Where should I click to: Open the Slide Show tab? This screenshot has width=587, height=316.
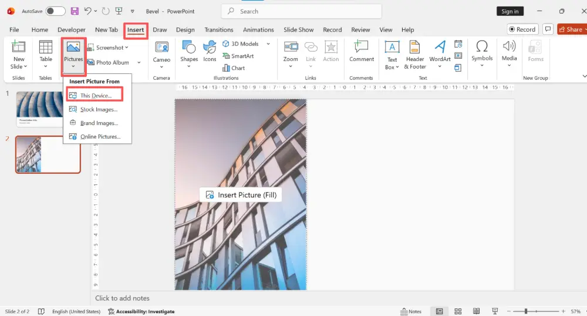(x=298, y=29)
